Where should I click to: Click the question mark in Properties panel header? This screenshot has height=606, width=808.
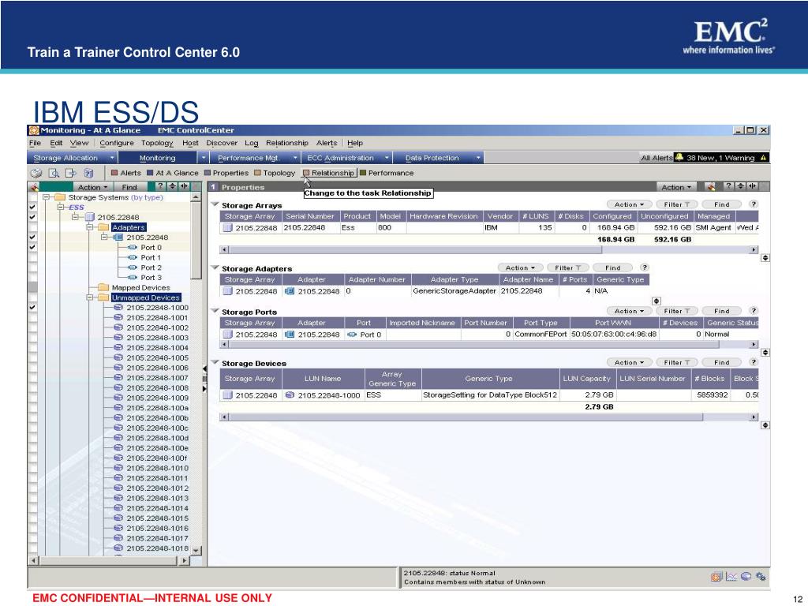[728, 186]
